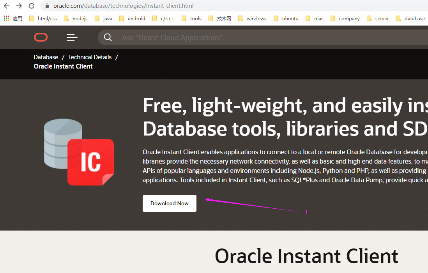Open the java bookmark folder
This screenshot has height=273, width=428.
103,18
